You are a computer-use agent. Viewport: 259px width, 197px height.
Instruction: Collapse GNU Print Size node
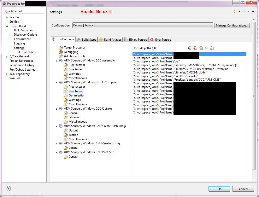(56, 152)
